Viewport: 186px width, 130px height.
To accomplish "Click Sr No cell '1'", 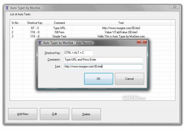I will point(12,28).
